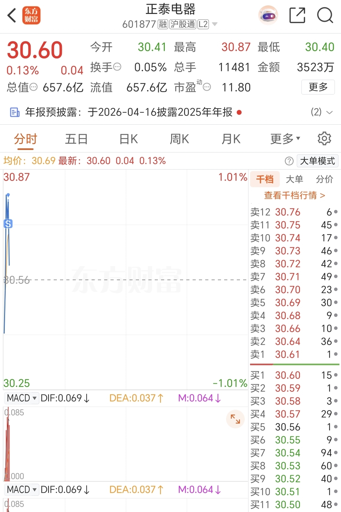Image resolution: width=341 pixels, height=512 pixels.
Task: Tap 卖11 row at 30.75
Action: click(x=294, y=225)
